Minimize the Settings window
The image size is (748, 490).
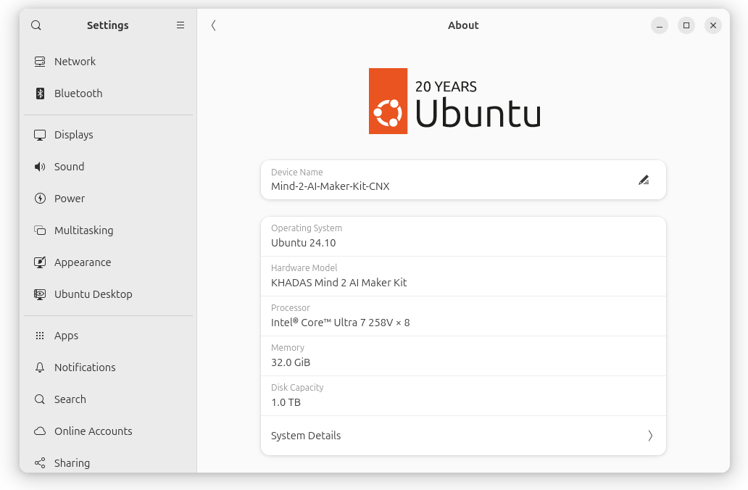click(x=660, y=25)
